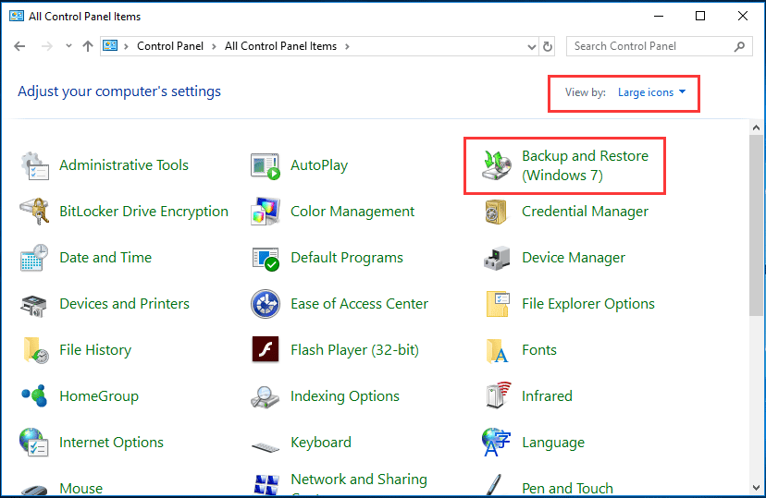
Task: Open the File Explorer Options link
Action: 587,304
